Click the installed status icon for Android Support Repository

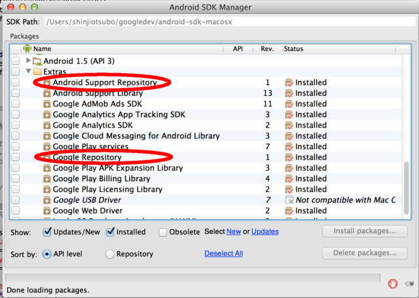289,83
